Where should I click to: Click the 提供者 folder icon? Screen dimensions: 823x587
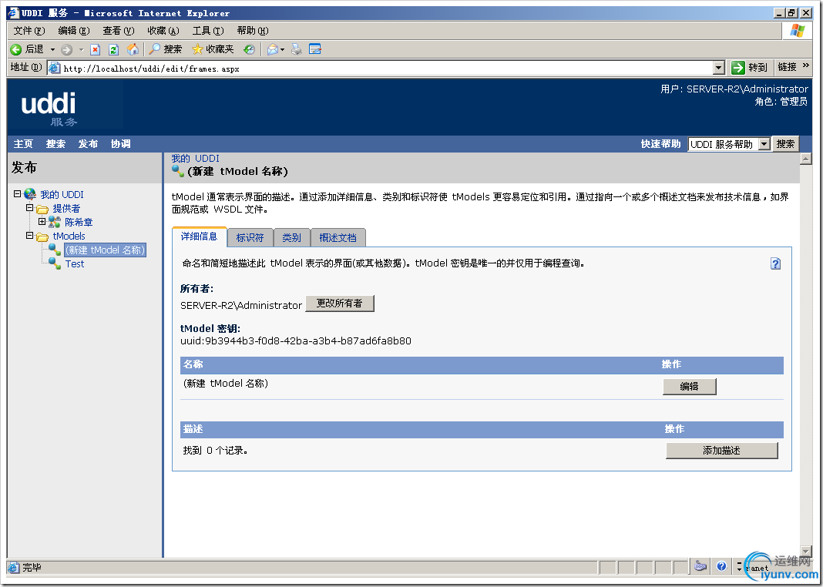[x=42, y=209]
